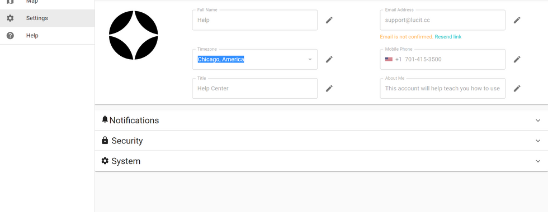Viewport: 548px width, 212px height.
Task: Expand the System section chevron
Action: 537,161
